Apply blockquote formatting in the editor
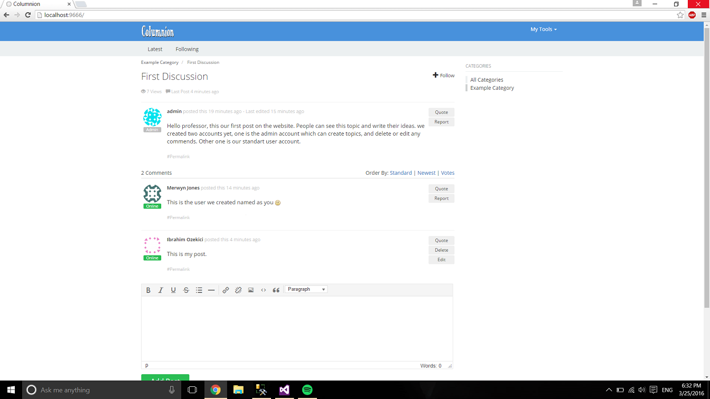The width and height of the screenshot is (710, 399). click(x=276, y=290)
